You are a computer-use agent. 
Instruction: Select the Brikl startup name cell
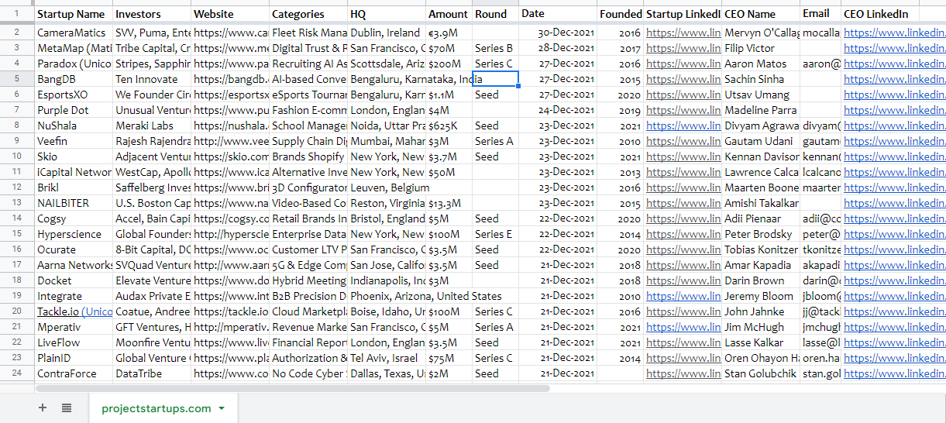(x=74, y=187)
